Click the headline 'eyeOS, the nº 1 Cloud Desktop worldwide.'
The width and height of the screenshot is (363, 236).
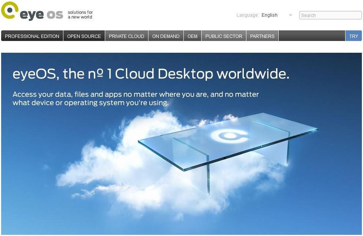(x=151, y=74)
